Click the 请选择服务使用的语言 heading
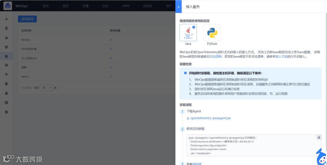This screenshot has height=165, width=327. (x=195, y=21)
